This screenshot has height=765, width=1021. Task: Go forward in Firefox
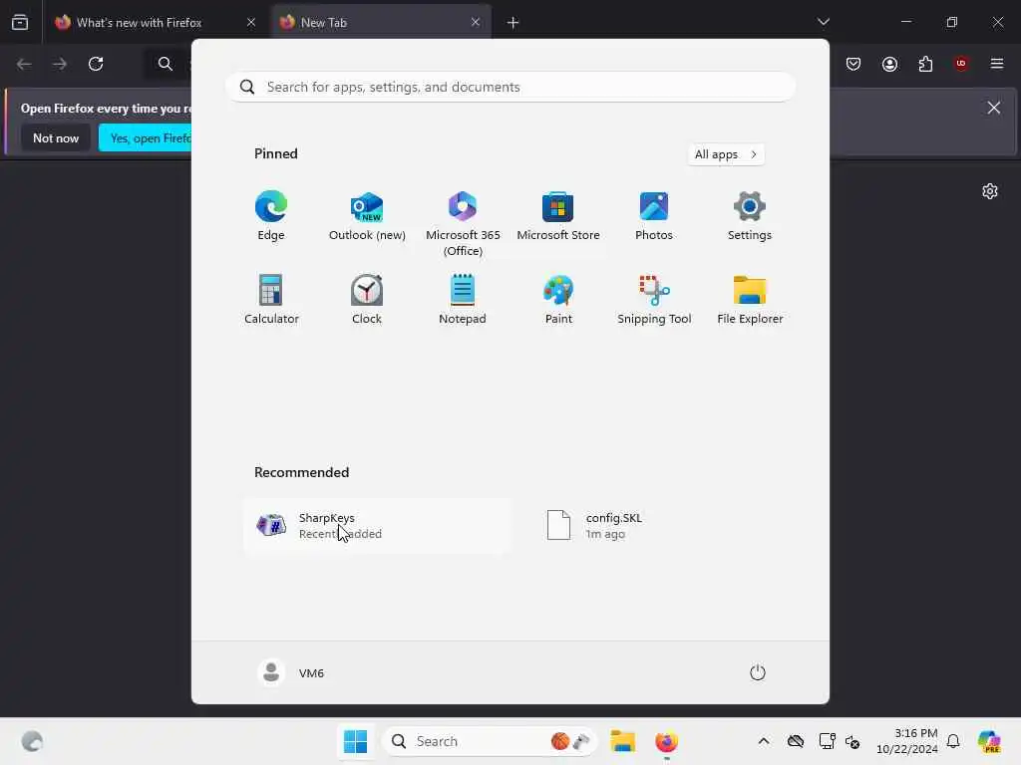pos(60,64)
